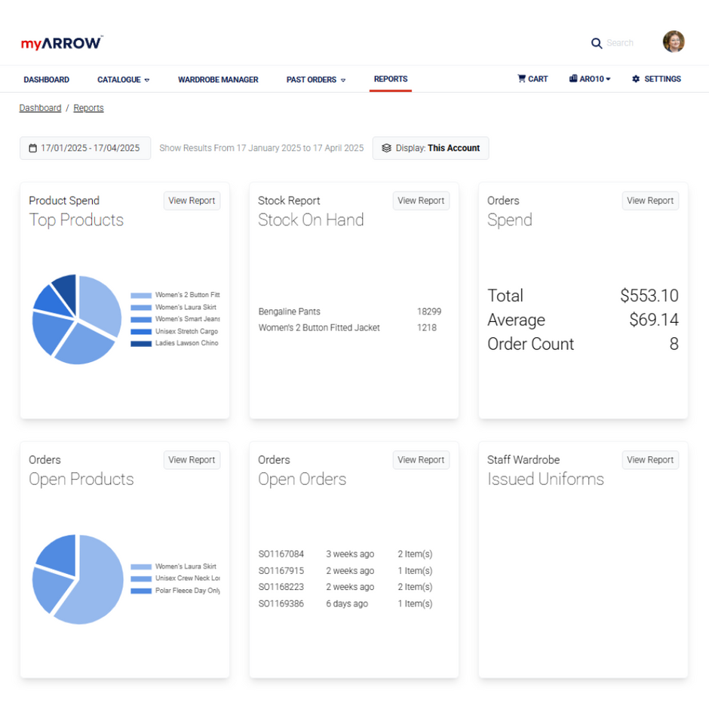Viewport: 709px width, 709px height.
Task: Click the search magnifier icon
Action: 597,43
